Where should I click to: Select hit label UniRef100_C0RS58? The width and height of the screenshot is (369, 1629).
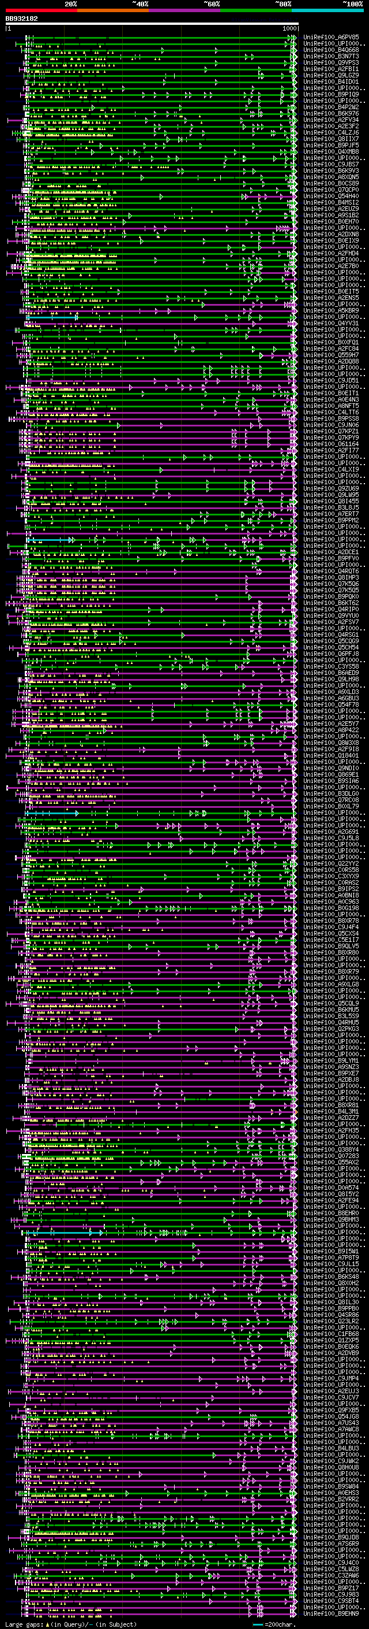331,870
